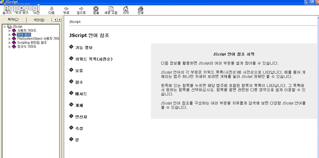
Task: Select 언어 참조 in contents tree
Action: pos(24,35)
